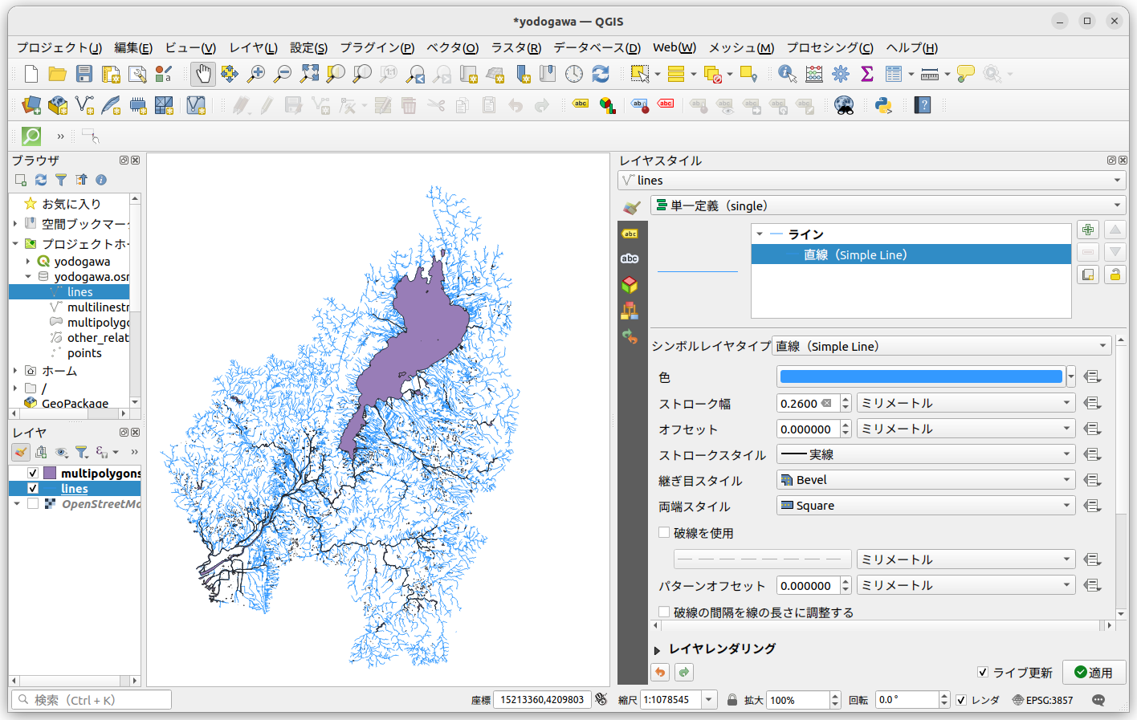The width and height of the screenshot is (1137, 720).
Task: Open the Temporal Controller panel icon
Action: tap(574, 73)
